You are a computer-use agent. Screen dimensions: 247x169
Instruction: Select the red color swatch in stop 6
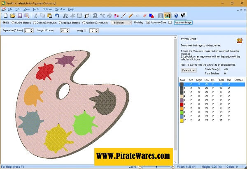tap(182, 104)
